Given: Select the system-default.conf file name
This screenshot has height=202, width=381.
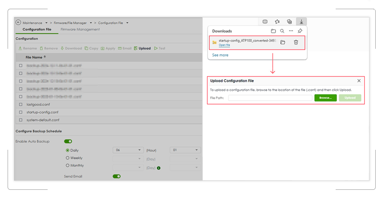Looking at the screenshot, I should click(x=43, y=120).
